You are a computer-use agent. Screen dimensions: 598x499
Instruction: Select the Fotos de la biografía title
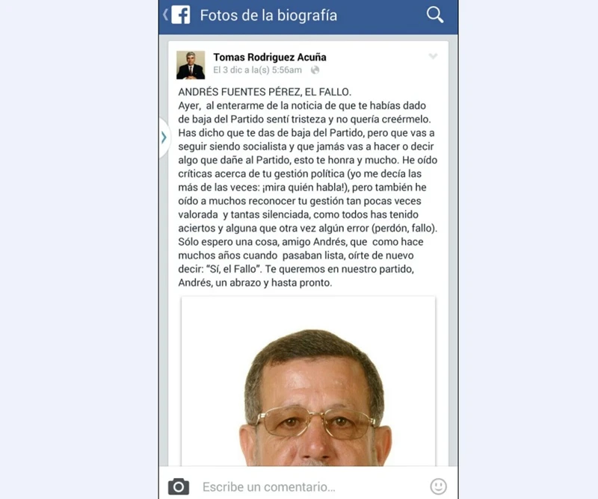click(x=268, y=15)
